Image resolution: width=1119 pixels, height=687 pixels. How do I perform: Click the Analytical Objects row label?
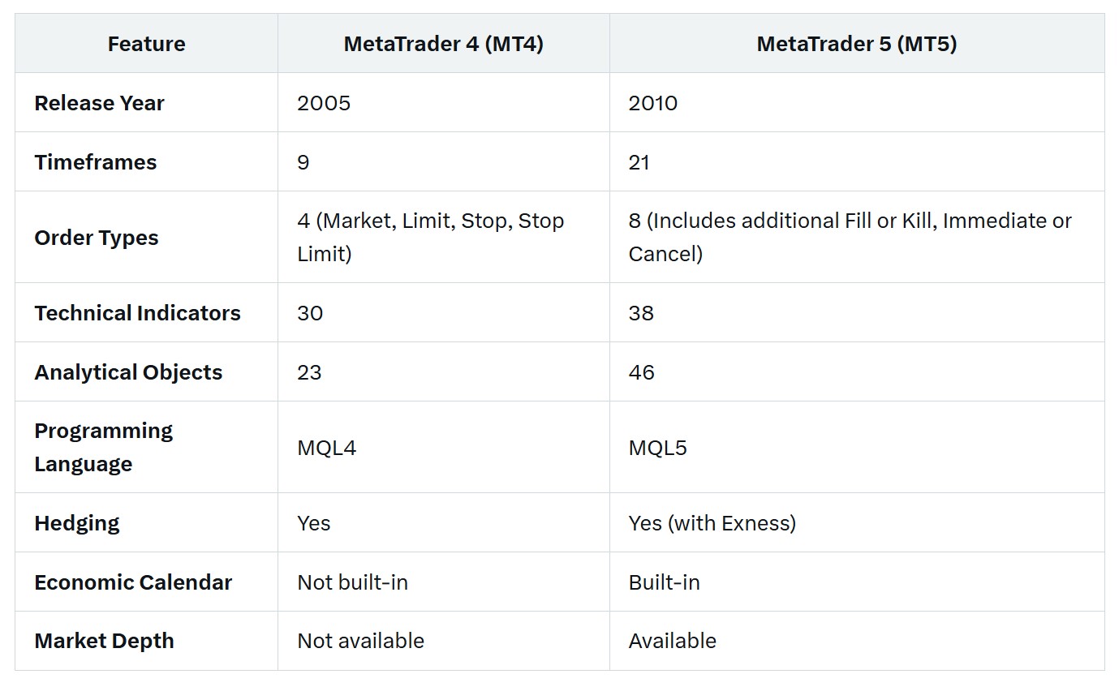(128, 372)
